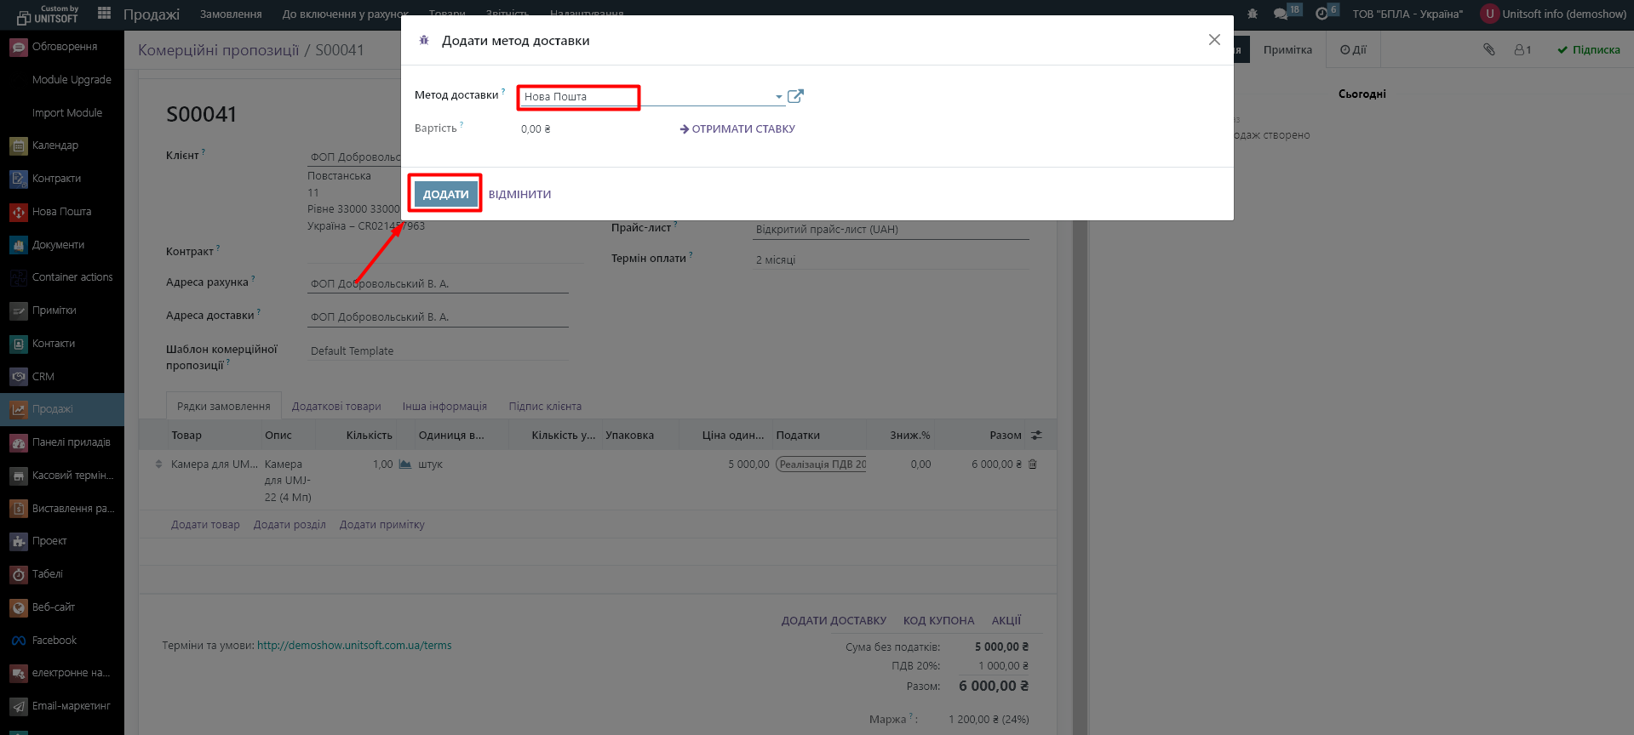Open the apps grid menu icon
The image size is (1634, 735).
105,13
